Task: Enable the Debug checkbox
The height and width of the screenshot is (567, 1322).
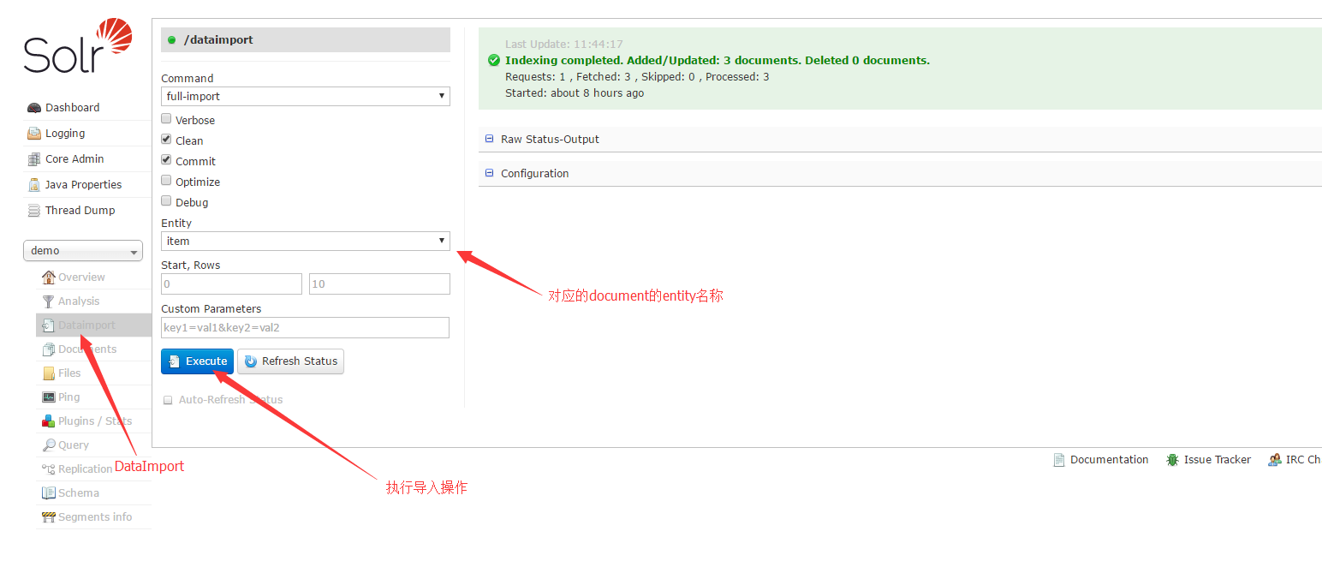Action: click(167, 201)
